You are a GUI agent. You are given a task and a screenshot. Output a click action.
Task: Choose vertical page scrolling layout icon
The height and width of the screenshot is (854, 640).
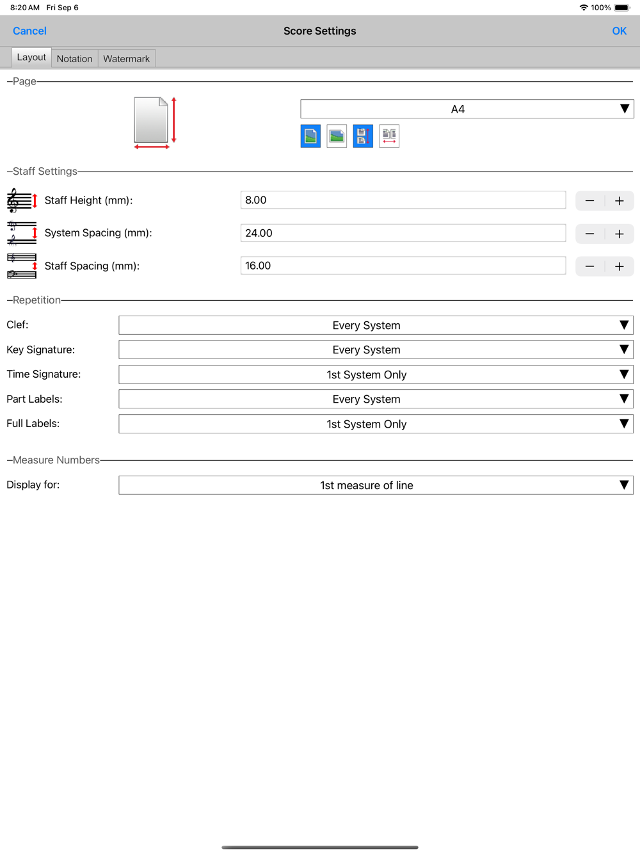363,136
